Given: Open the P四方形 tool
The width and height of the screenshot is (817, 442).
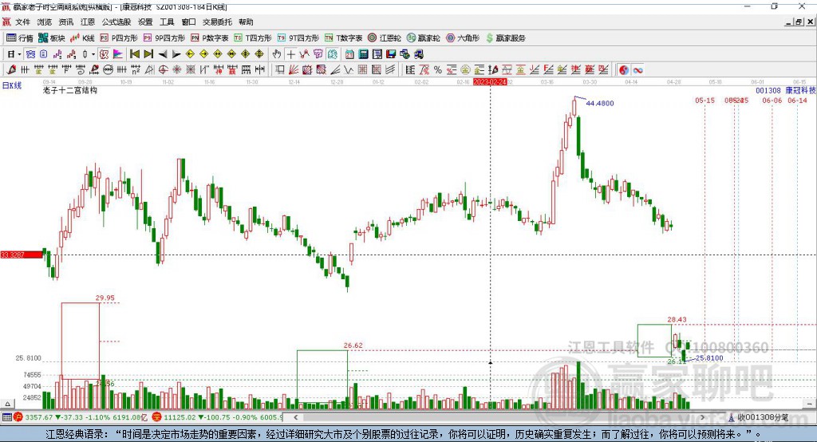Looking at the screenshot, I should click(x=119, y=38).
